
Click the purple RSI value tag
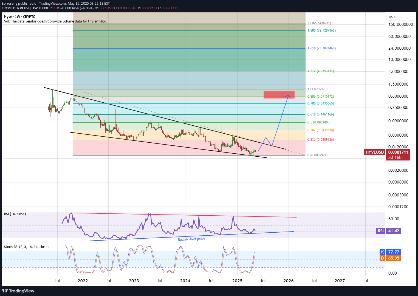(380, 231)
